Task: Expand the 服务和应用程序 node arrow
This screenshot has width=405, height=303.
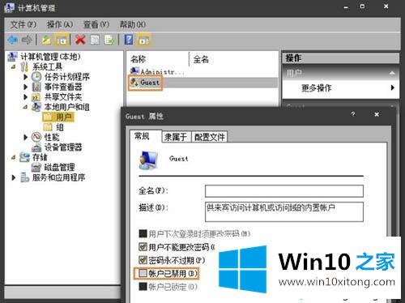Action: tap(14, 177)
